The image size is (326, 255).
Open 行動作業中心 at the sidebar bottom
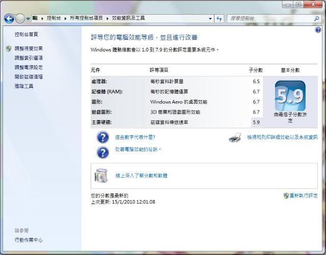coord(29,240)
